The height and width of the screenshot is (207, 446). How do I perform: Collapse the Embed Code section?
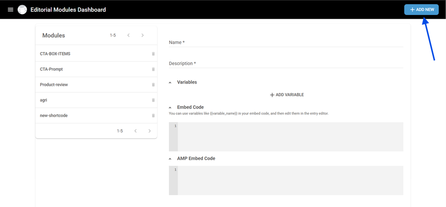coord(170,108)
